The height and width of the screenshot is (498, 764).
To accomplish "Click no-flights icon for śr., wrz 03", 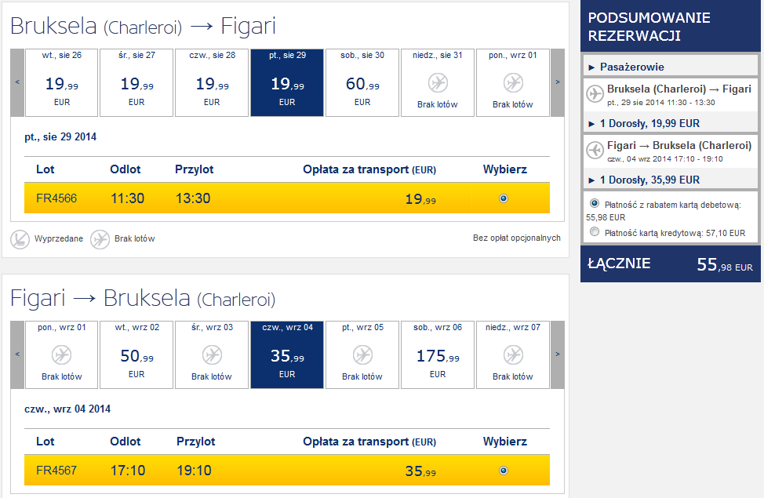I will click(212, 354).
